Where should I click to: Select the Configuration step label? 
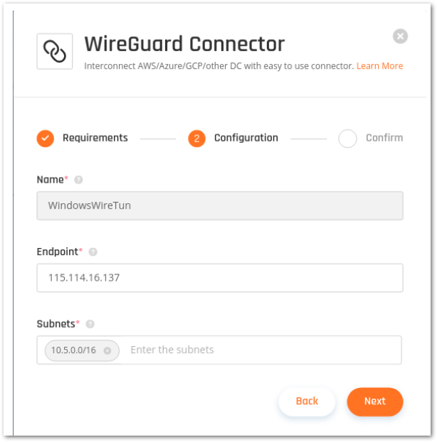pyautogui.click(x=246, y=138)
